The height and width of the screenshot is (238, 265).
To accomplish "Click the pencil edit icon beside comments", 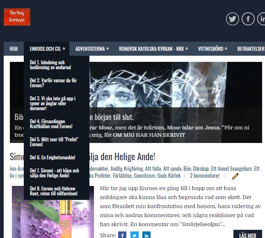I will tap(235, 176).
